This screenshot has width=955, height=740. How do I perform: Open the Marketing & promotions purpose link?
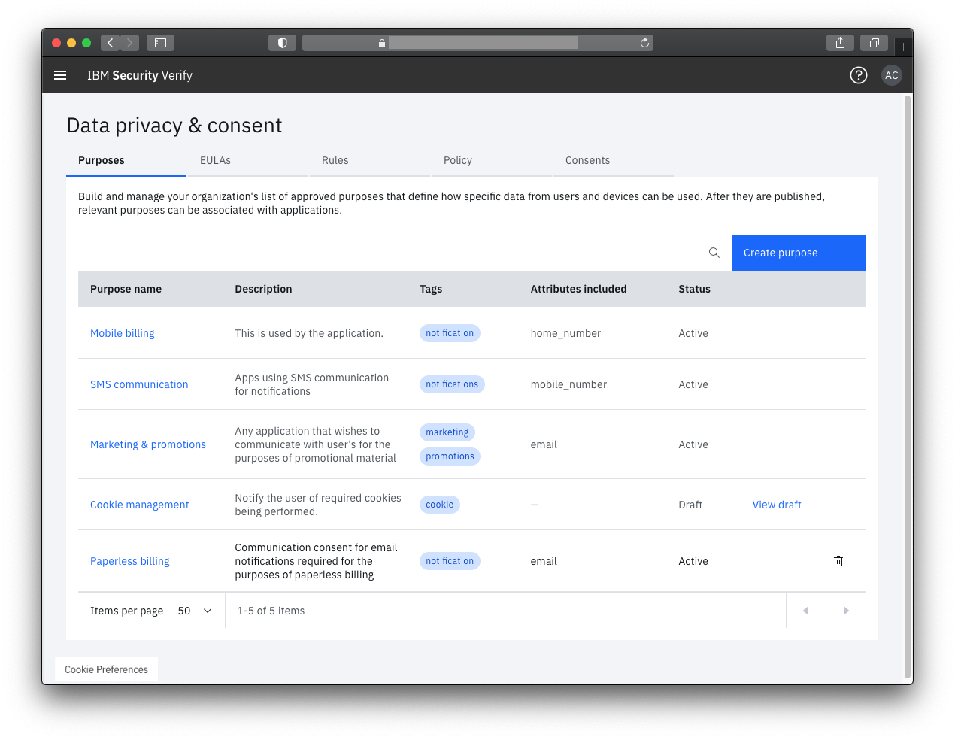(148, 444)
